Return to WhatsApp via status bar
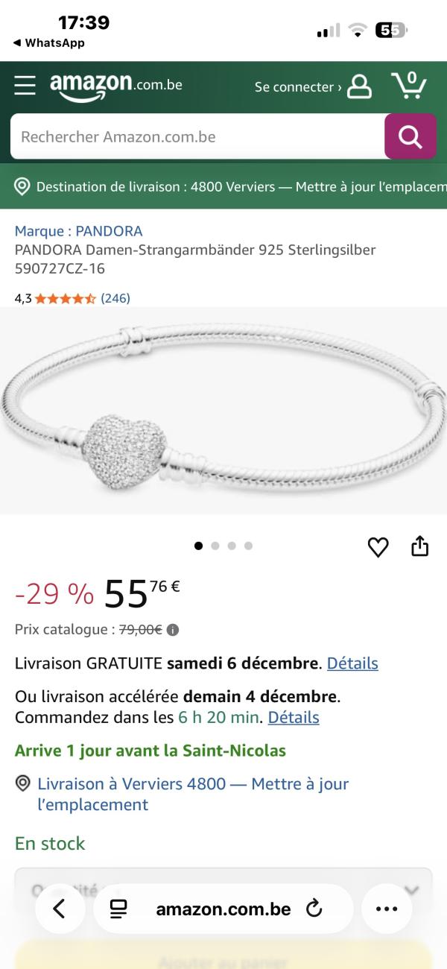 click(x=49, y=43)
